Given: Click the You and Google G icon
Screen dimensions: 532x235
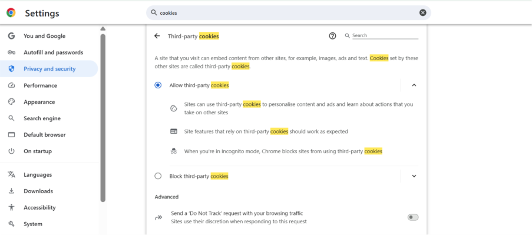Looking at the screenshot, I should point(12,36).
